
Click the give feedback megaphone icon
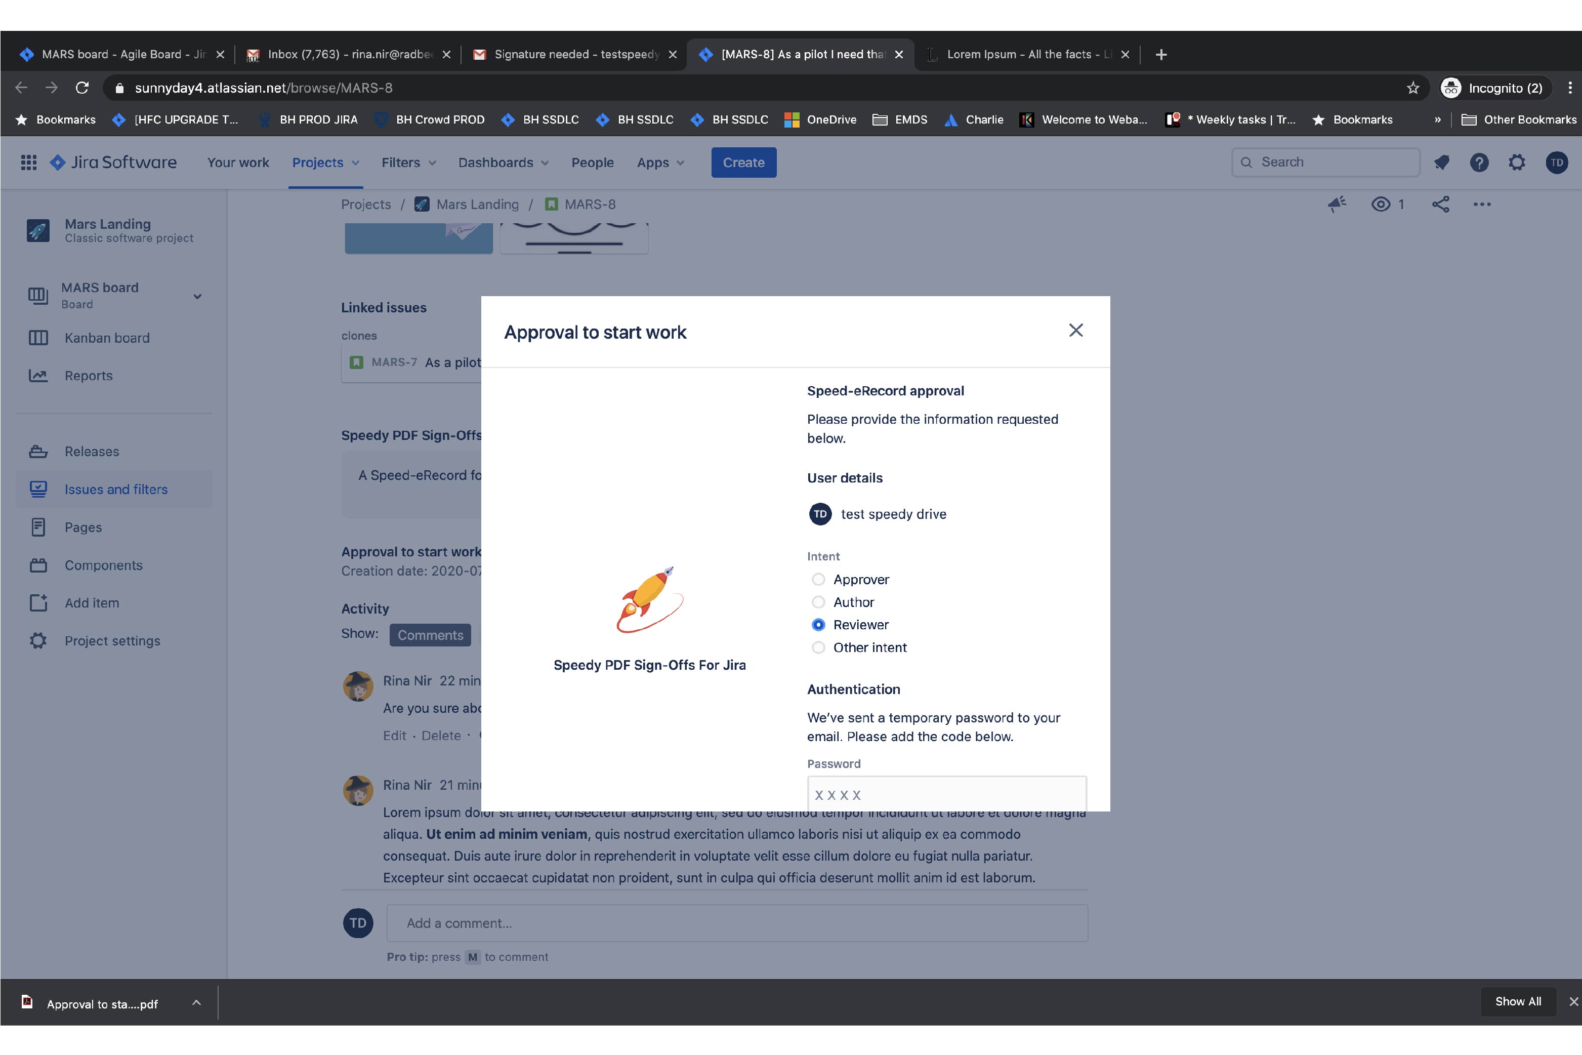coord(1337,205)
